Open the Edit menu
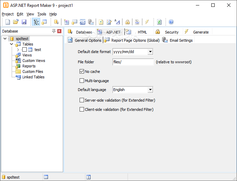 point(20,14)
